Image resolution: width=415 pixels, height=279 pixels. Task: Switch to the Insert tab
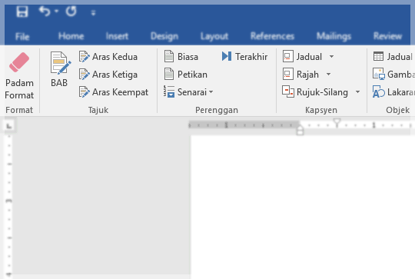(117, 36)
